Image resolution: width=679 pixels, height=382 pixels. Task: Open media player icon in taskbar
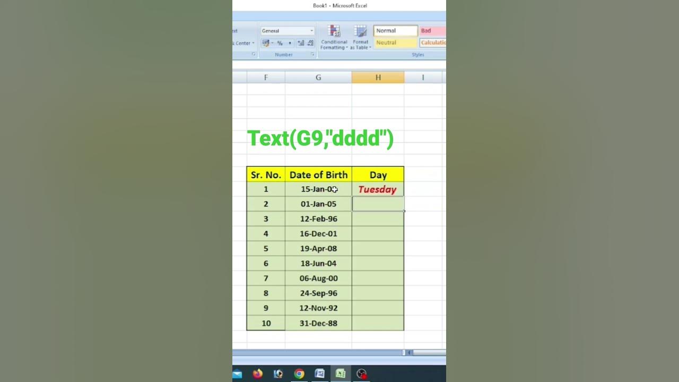278,374
